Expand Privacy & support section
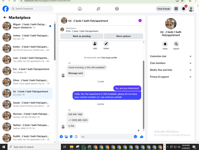The height and width of the screenshot is (150, 199). pyautogui.click(x=171, y=77)
